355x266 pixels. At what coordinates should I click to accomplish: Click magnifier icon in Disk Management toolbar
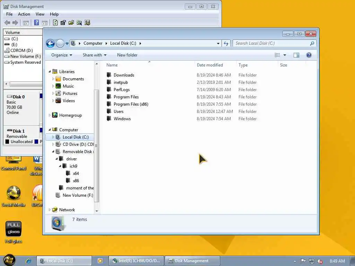[x=79, y=23]
